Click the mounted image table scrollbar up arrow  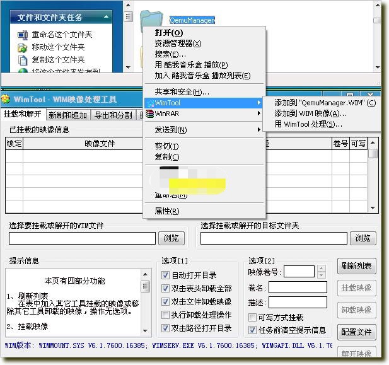373,142
